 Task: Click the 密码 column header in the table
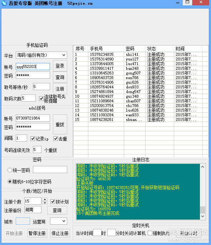tap(134, 49)
